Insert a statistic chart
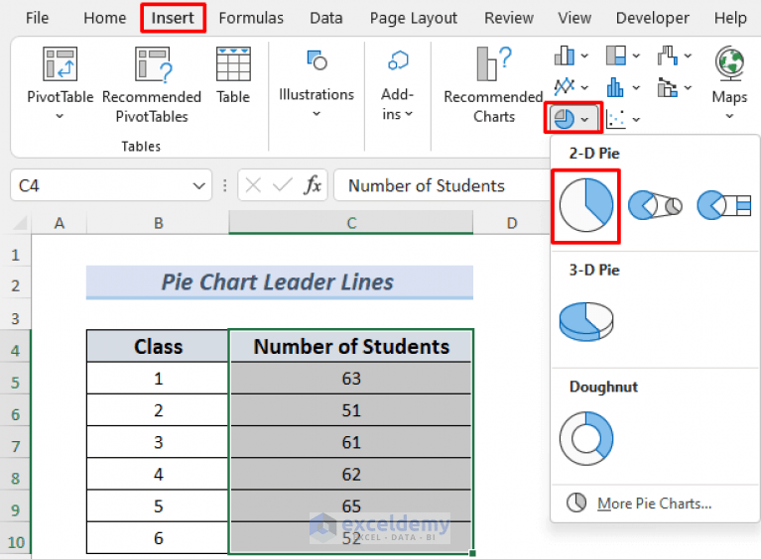This screenshot has width=761, height=559. tap(615, 87)
